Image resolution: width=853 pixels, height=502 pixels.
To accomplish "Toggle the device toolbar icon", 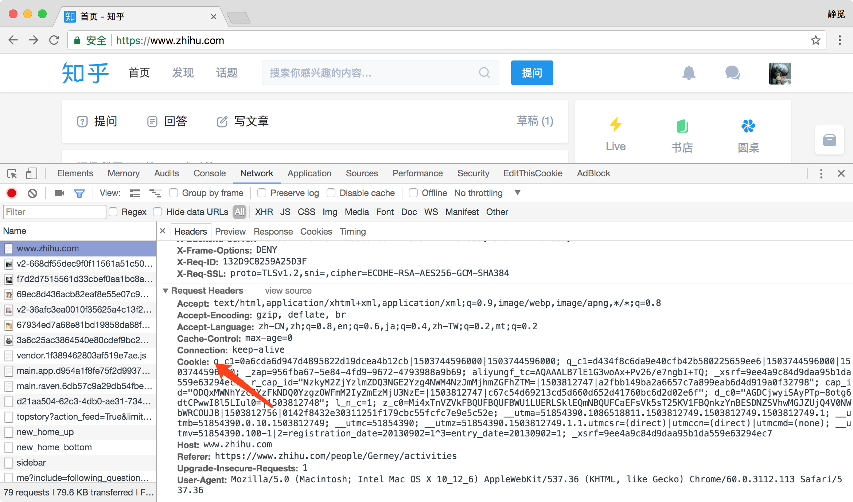I will [x=32, y=173].
